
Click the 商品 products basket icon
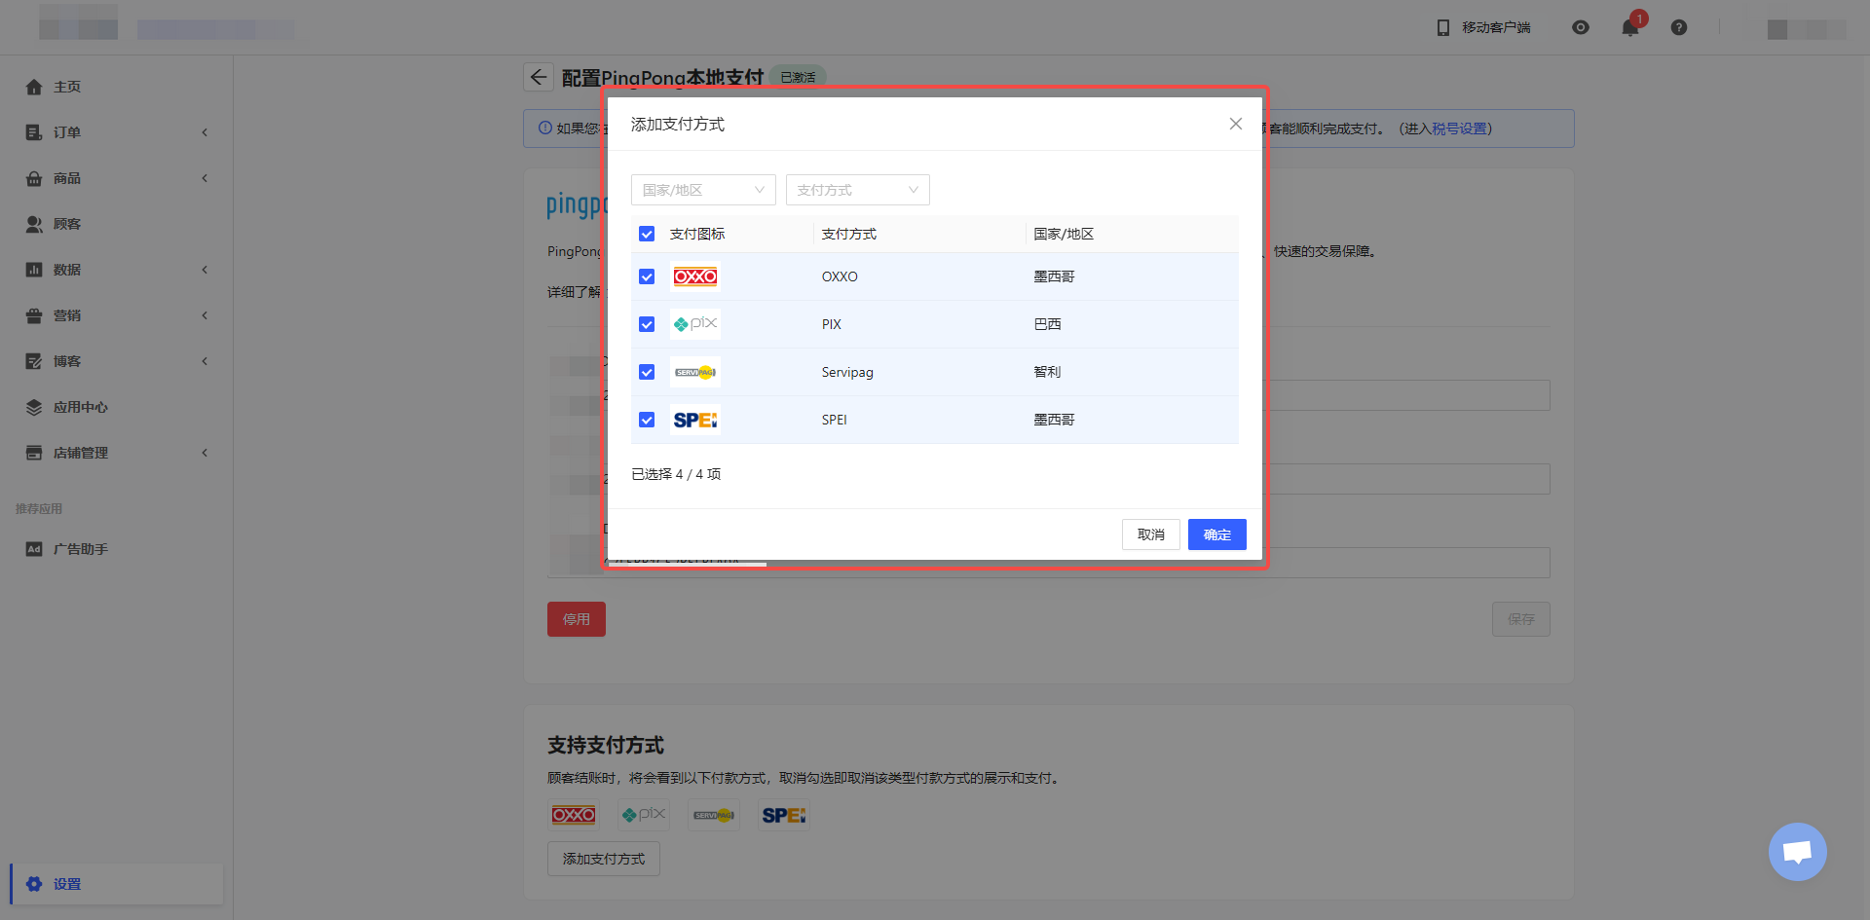pyautogui.click(x=34, y=178)
